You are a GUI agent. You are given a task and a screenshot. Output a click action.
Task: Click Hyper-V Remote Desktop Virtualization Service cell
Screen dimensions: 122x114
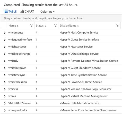coord(89,61)
